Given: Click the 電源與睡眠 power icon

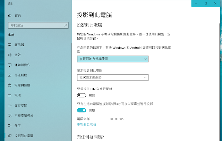Looking at the screenshot, I should click(9, 85).
